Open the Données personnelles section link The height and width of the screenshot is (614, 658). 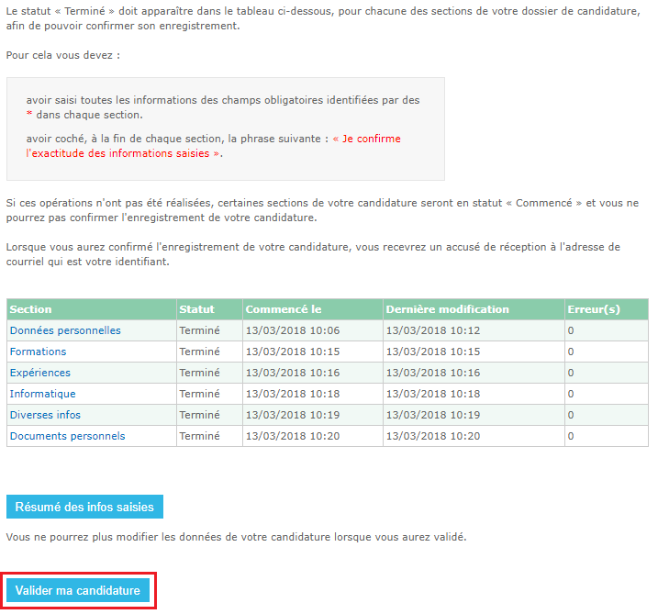click(65, 330)
